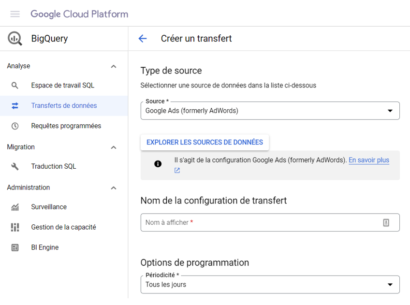The width and height of the screenshot is (410, 305).
Task: Click Nom de la configuration de transfert heading
Action: pos(214,201)
